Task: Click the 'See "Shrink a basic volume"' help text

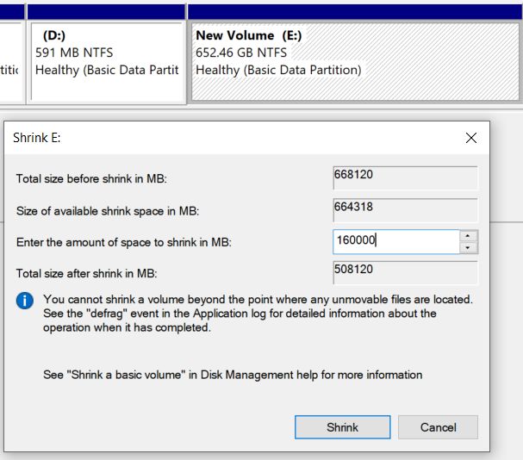Action: tap(233, 375)
